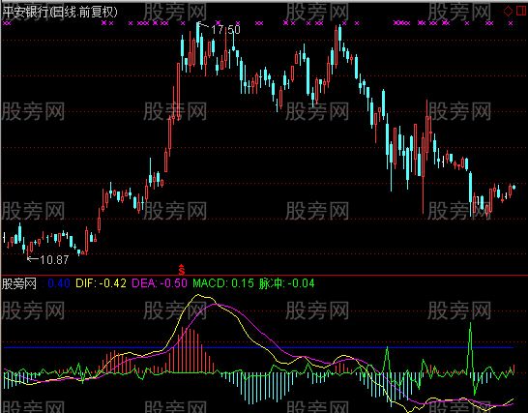
Task: Click the red diamond icon at chart corner
Action: tap(508, 11)
